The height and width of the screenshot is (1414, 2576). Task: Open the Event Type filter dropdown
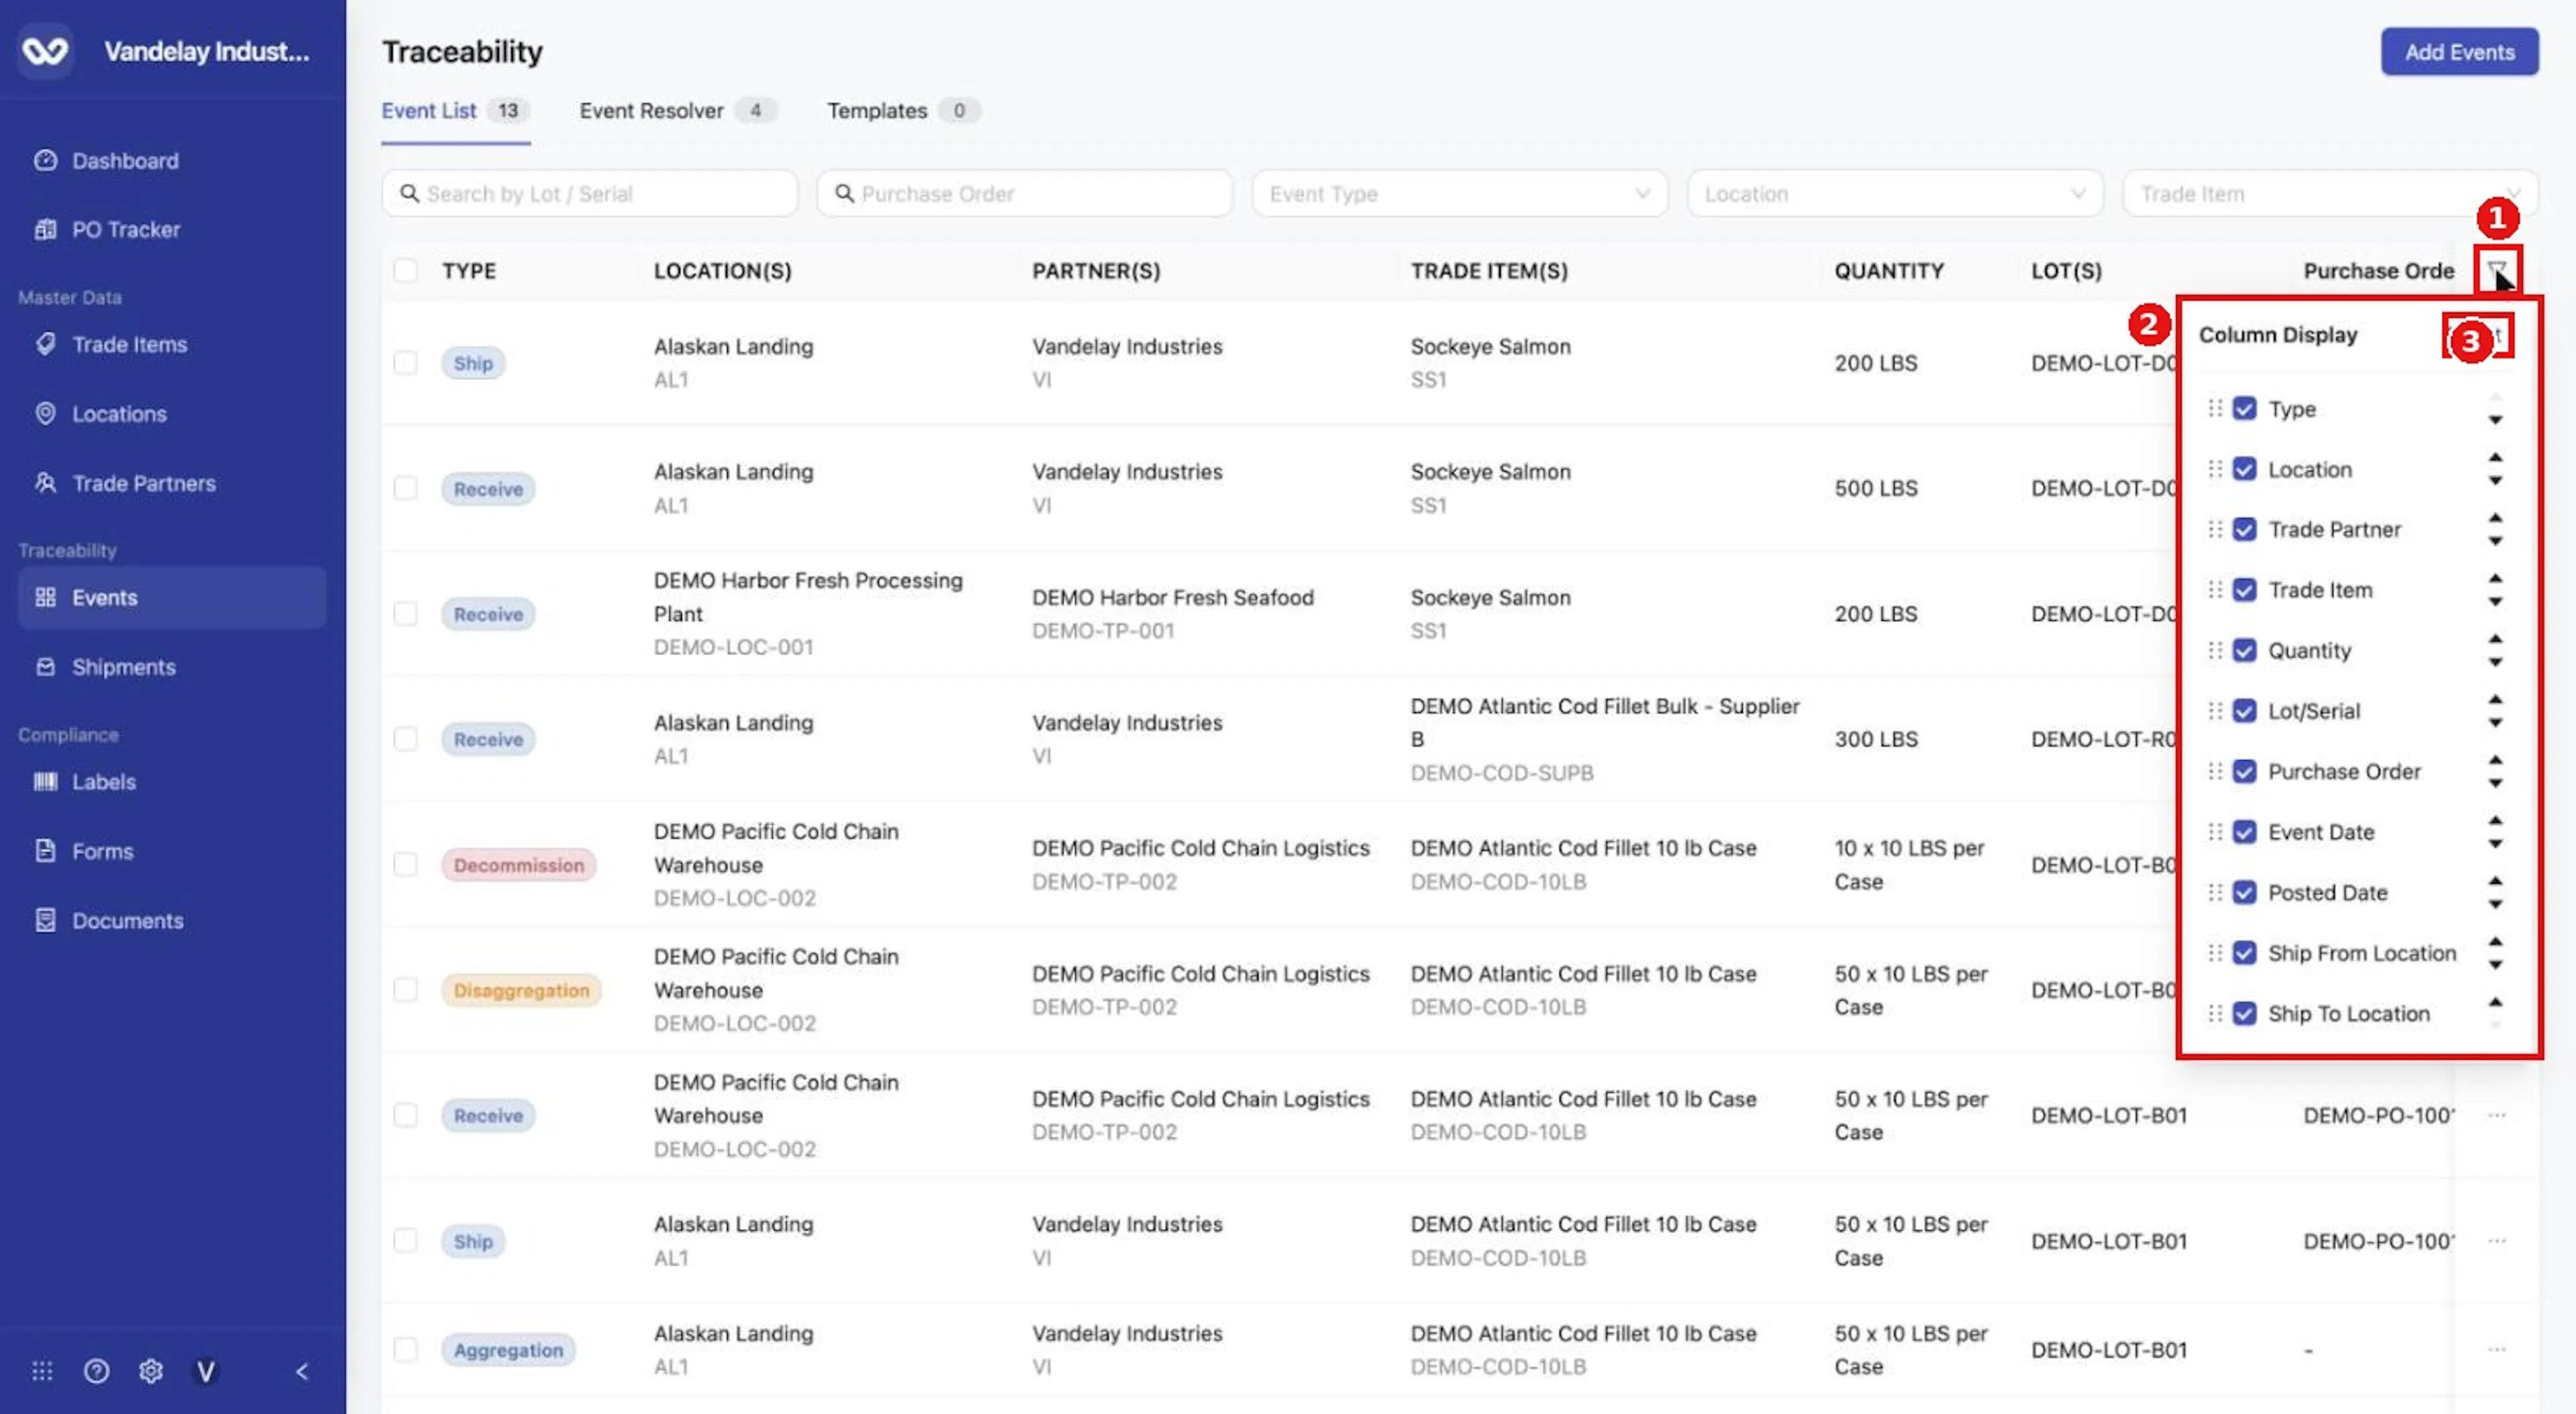click(x=1459, y=193)
